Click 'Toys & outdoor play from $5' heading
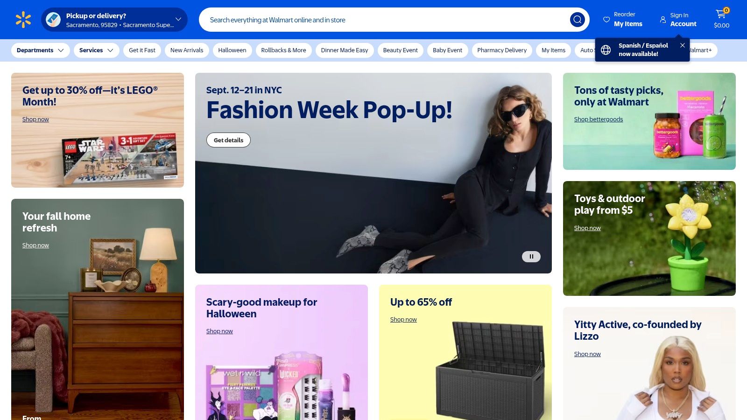Screen dimensions: 747x420 click(x=609, y=204)
